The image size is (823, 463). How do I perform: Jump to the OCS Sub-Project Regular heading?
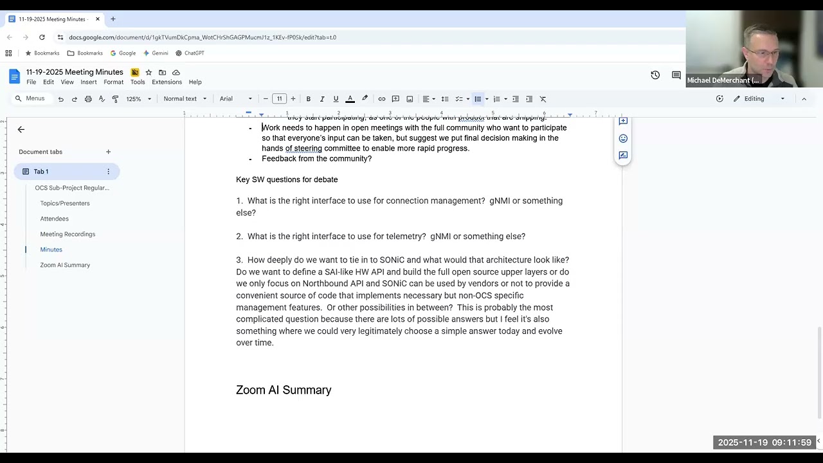(x=72, y=188)
